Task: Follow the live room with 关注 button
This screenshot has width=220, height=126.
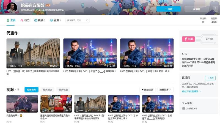Action: [210, 78]
